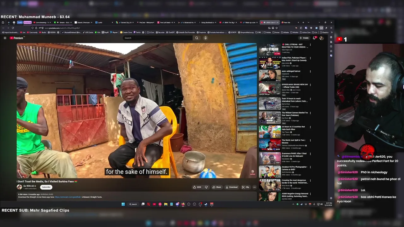
Task: Switch to the Buried City browser tab
Action: (124, 22)
